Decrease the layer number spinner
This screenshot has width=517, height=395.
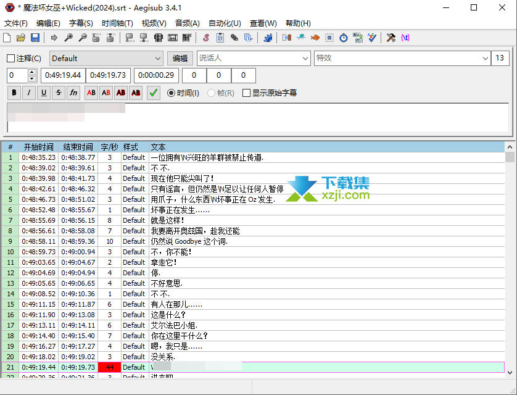(x=31, y=79)
